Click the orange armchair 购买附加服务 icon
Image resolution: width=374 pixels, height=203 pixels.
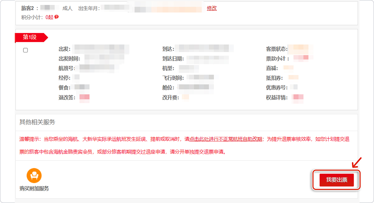pyautogui.click(x=34, y=175)
